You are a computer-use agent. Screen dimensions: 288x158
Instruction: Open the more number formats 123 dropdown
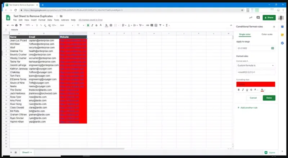tap(54, 25)
